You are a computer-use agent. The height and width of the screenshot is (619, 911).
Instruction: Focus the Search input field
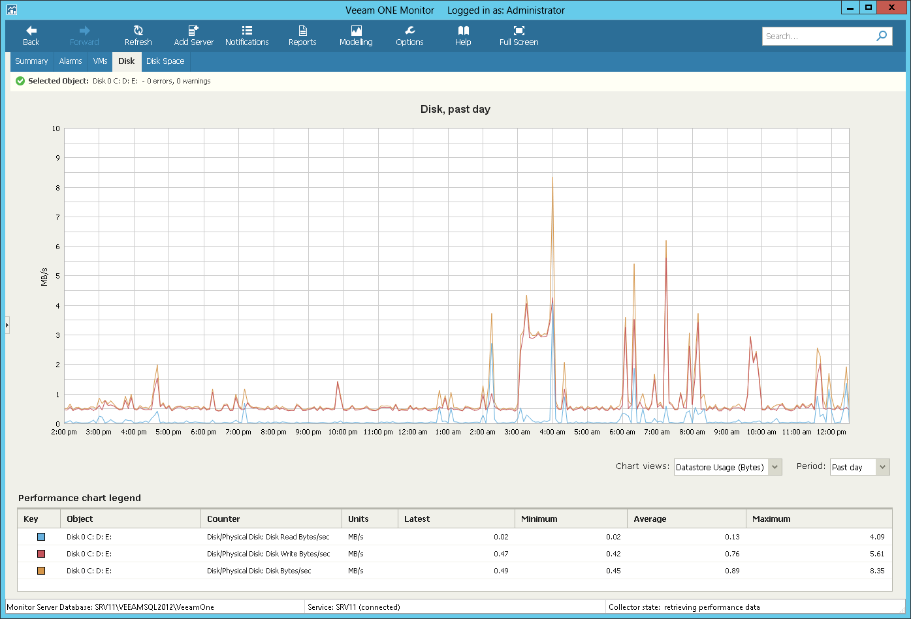point(818,36)
